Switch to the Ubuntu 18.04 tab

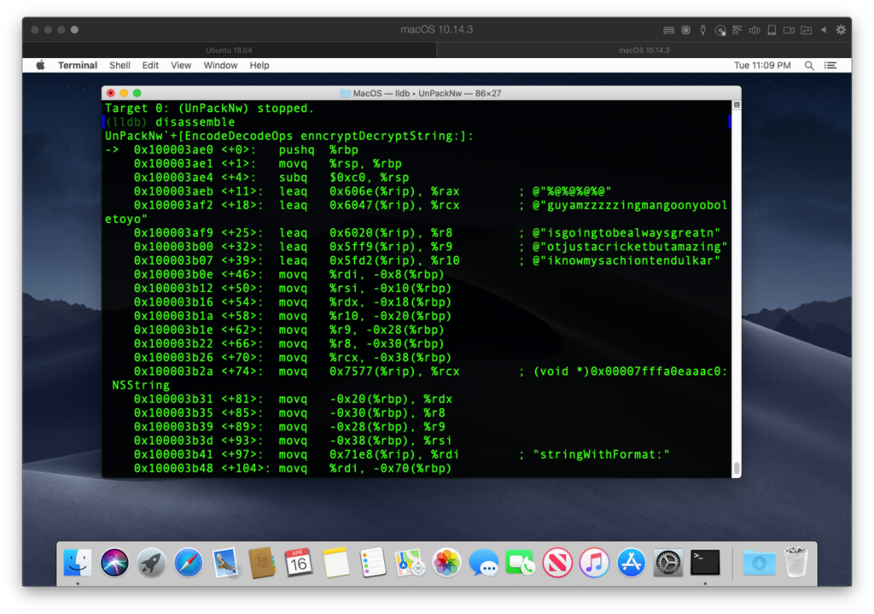click(229, 50)
